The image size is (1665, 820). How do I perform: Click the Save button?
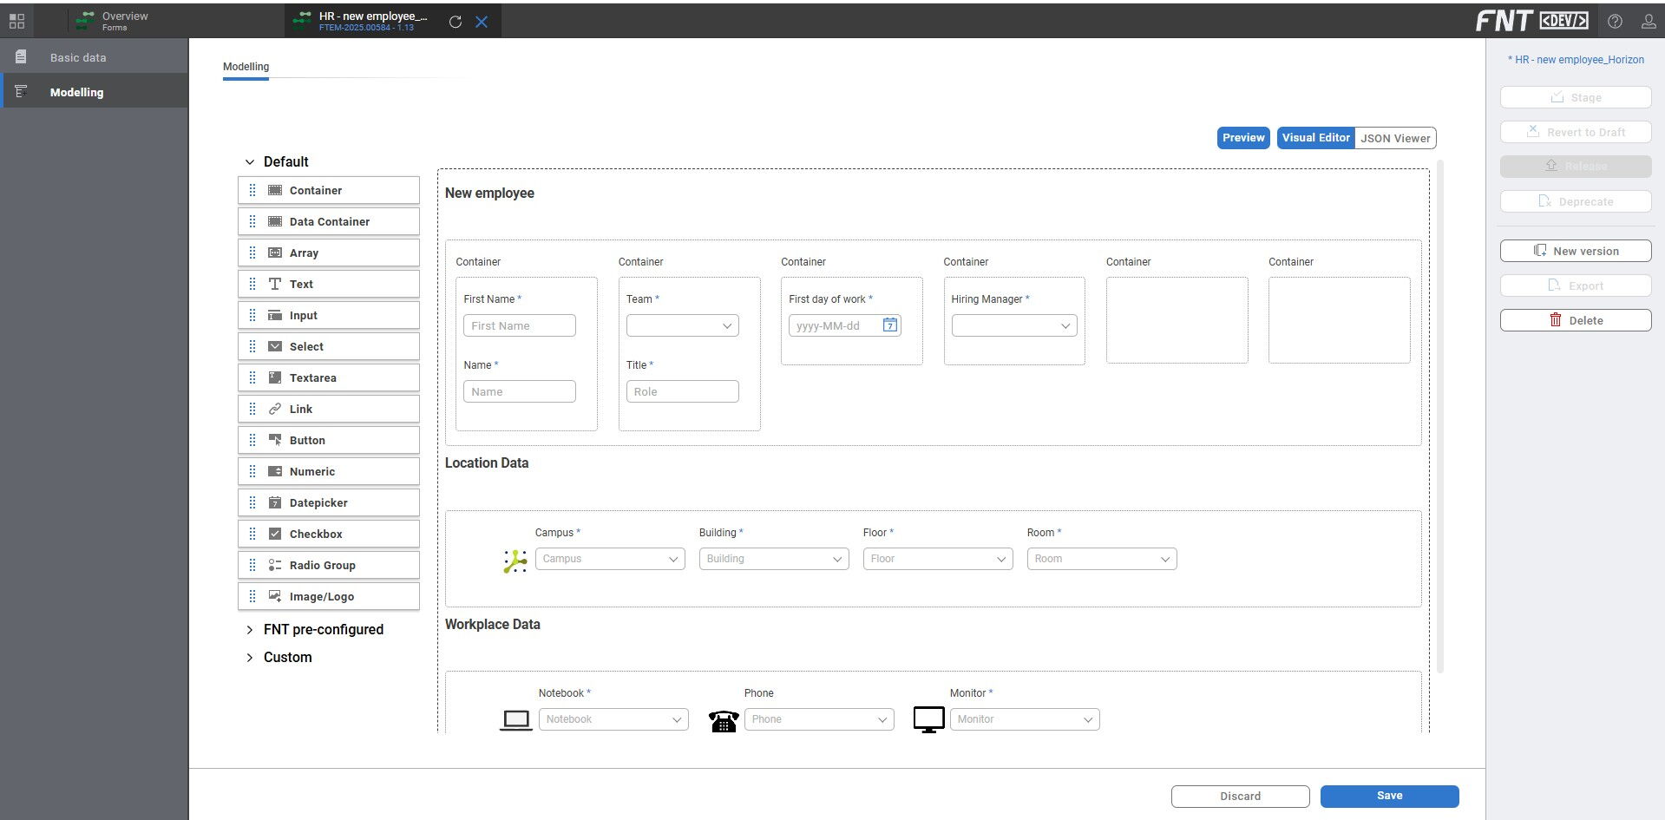click(1389, 796)
